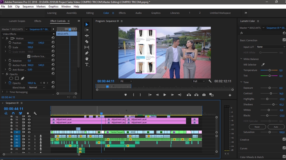Create free draw bezier opacity mask
Image resolution: width=286 pixels, height=160 pixels.
coord(22,78)
